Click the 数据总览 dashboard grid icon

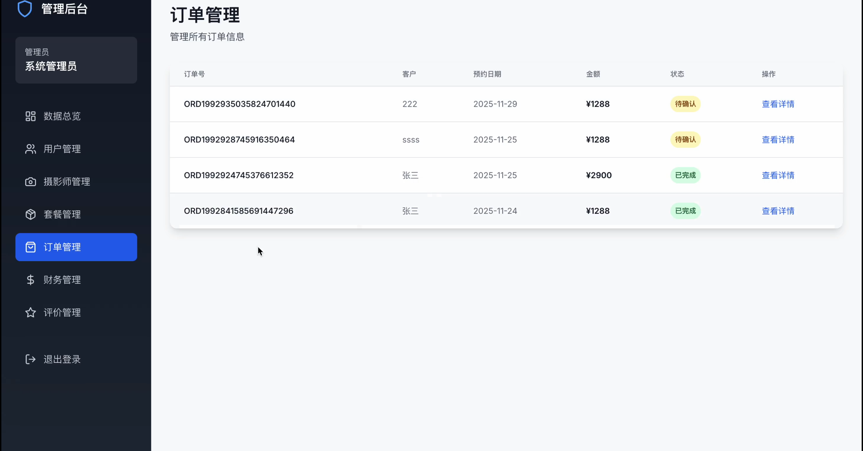pyautogui.click(x=30, y=116)
